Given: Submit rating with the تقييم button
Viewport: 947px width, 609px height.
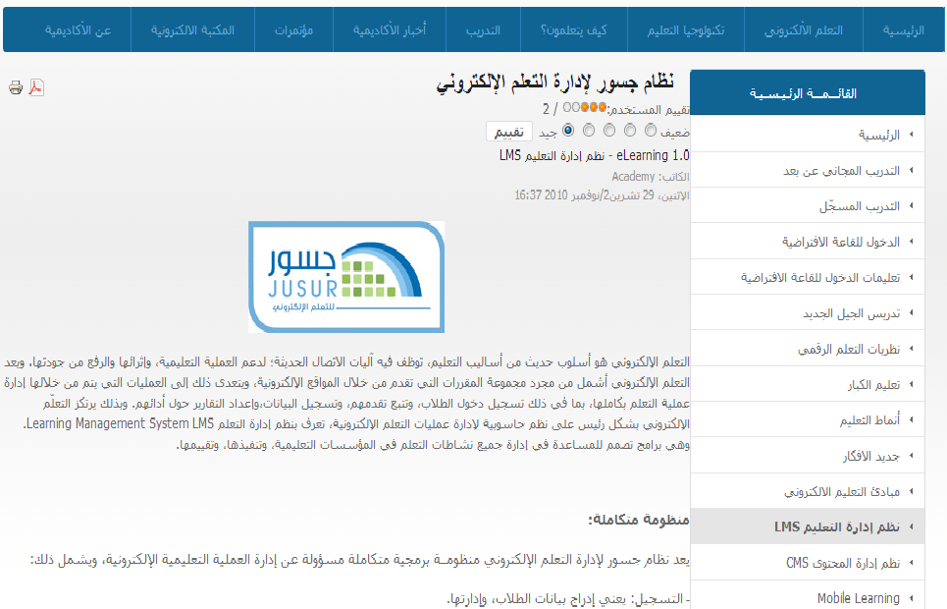Looking at the screenshot, I should coord(509,132).
